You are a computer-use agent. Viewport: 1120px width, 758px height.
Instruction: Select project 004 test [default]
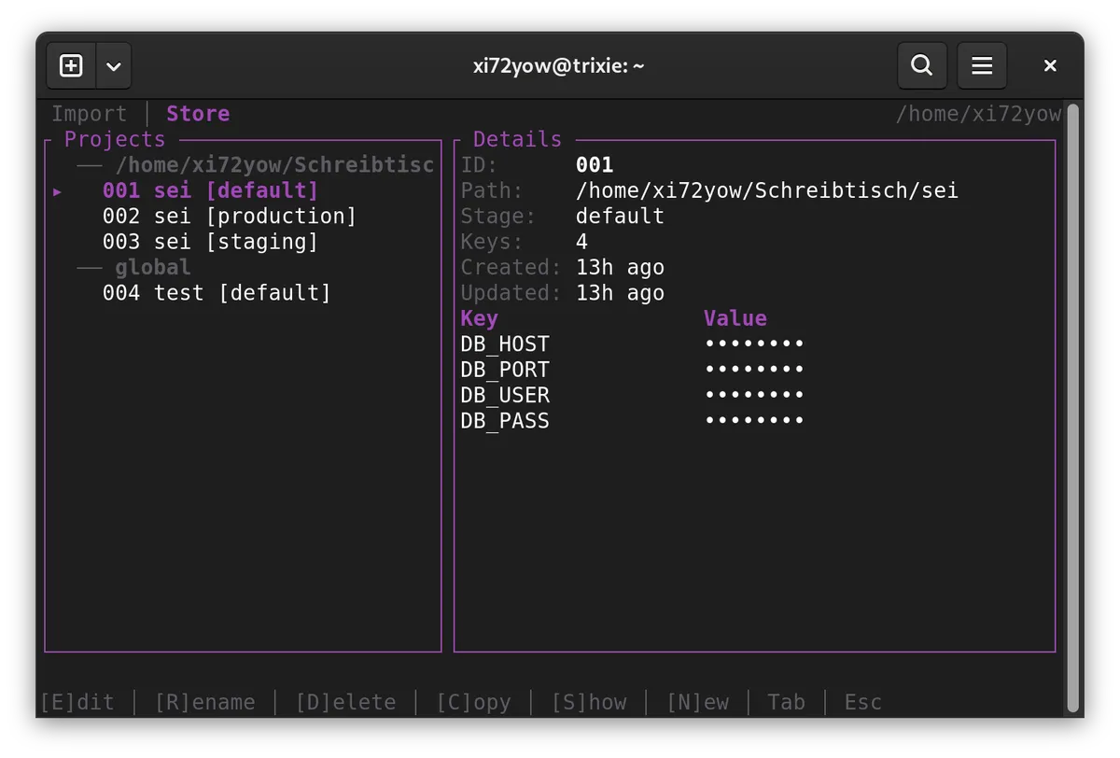pos(217,293)
